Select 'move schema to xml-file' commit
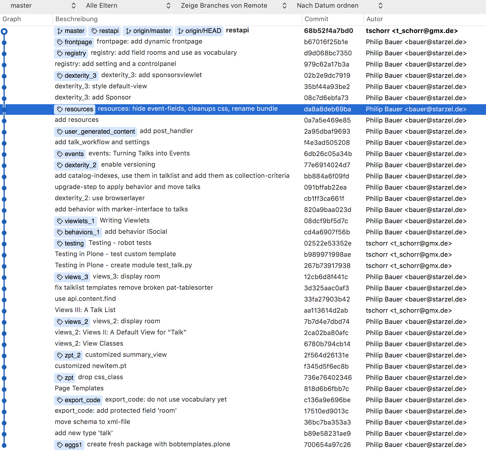The width and height of the screenshot is (486, 454). point(92,422)
